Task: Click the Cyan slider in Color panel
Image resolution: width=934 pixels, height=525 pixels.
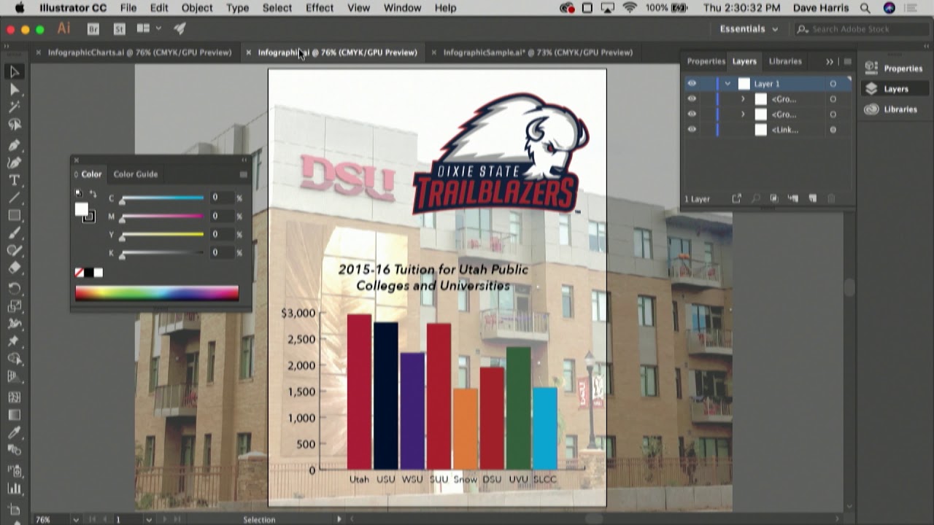Action: coord(162,198)
